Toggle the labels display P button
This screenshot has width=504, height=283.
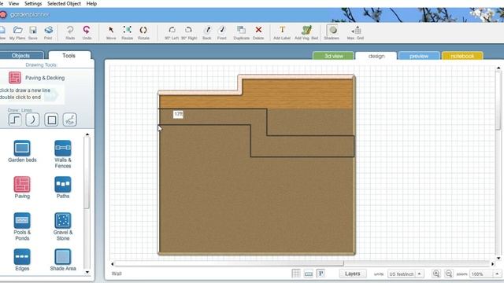click(321, 274)
